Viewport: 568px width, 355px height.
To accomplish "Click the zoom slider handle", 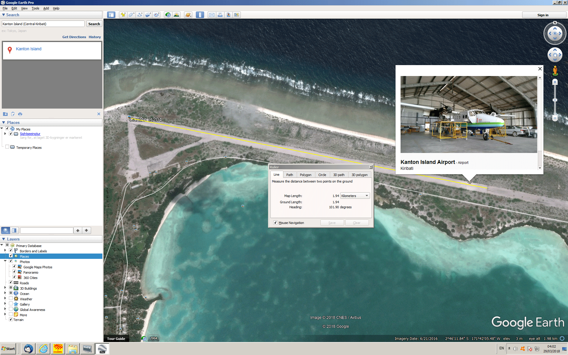I will (x=555, y=100).
